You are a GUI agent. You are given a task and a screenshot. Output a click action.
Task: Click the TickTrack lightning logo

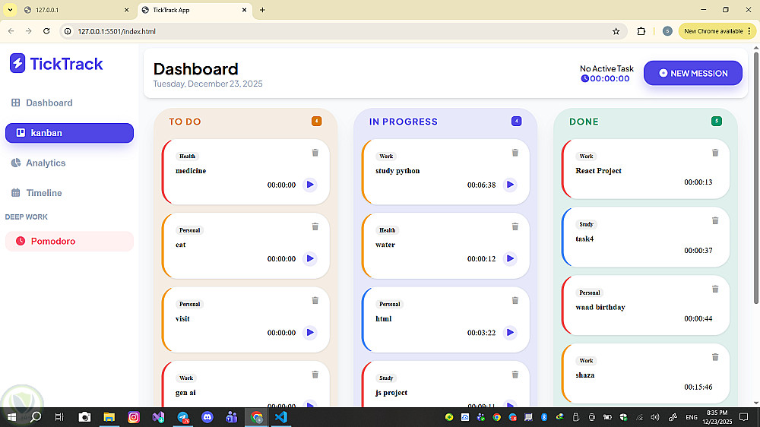pyautogui.click(x=17, y=64)
